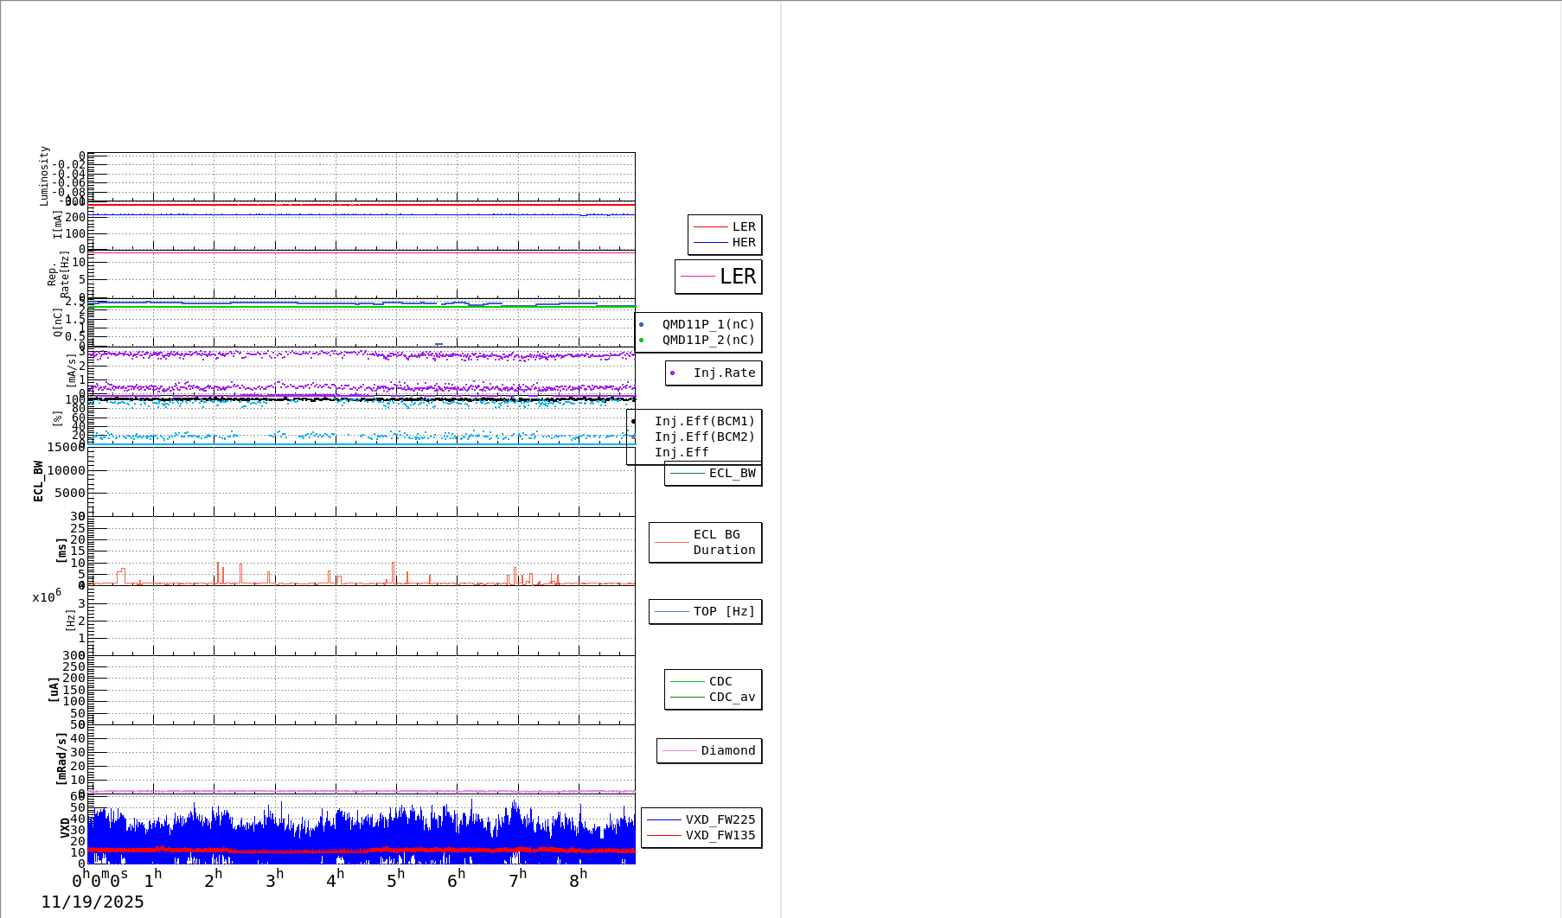The width and height of the screenshot is (1562, 918).
Task: Select the ECL_BW legend box
Action: point(713,474)
